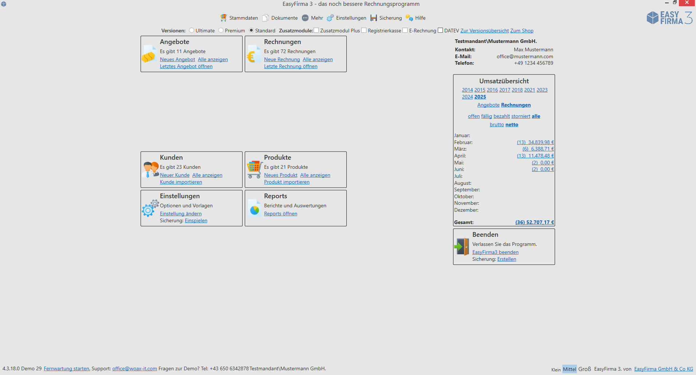Select year 2014 in Umsatzübersicht
Image resolution: width=696 pixels, height=375 pixels.
click(467, 90)
